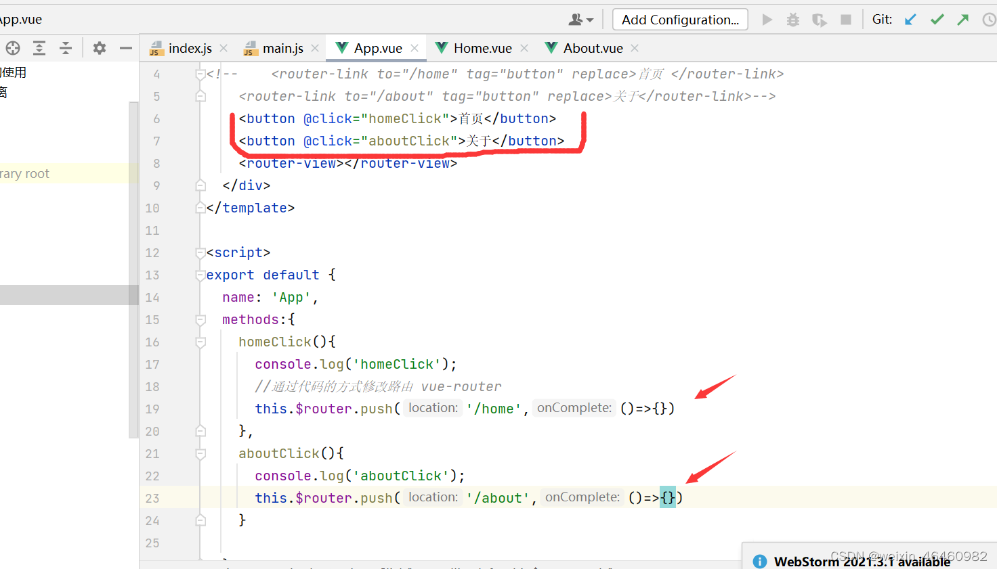This screenshot has width=997, height=569.
Task: Click the Run with Coverage icon
Action: click(820, 20)
